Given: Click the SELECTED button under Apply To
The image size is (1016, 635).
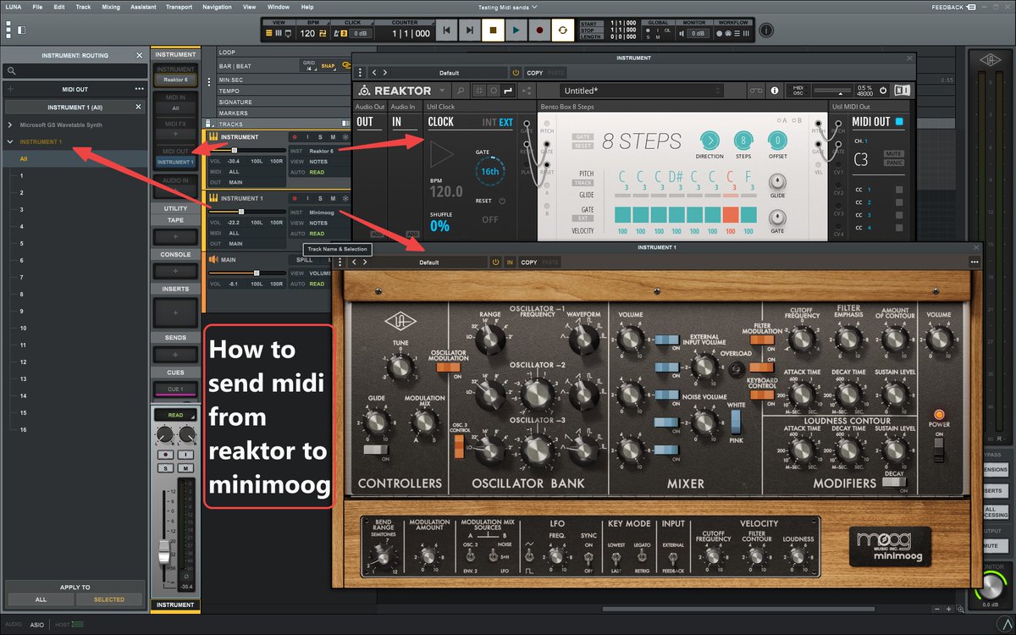Looking at the screenshot, I should click(x=109, y=599).
